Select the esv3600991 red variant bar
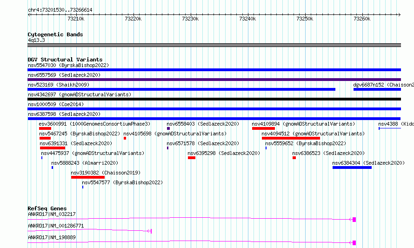 45,128
